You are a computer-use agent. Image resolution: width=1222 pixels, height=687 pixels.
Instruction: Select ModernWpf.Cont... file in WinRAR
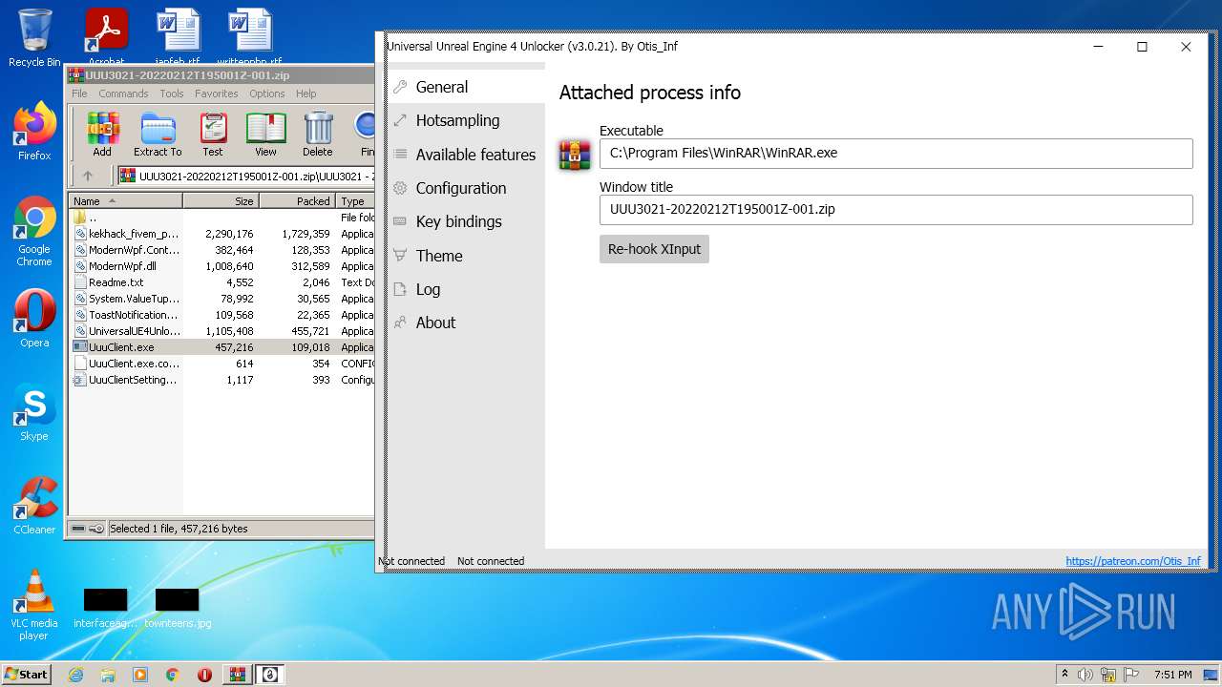coord(221,250)
